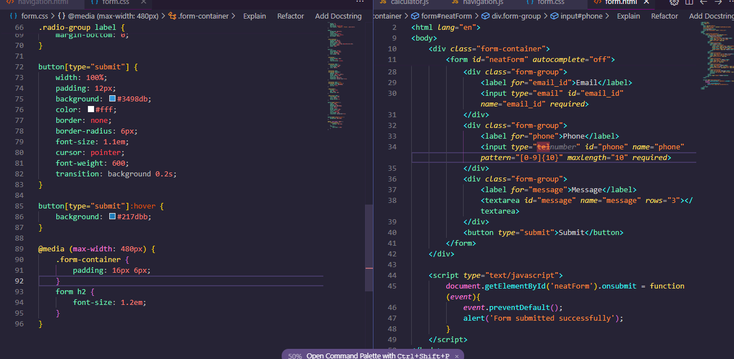The image size is (734, 359).
Task: Click Explain in the form.html pane
Action: [628, 16]
